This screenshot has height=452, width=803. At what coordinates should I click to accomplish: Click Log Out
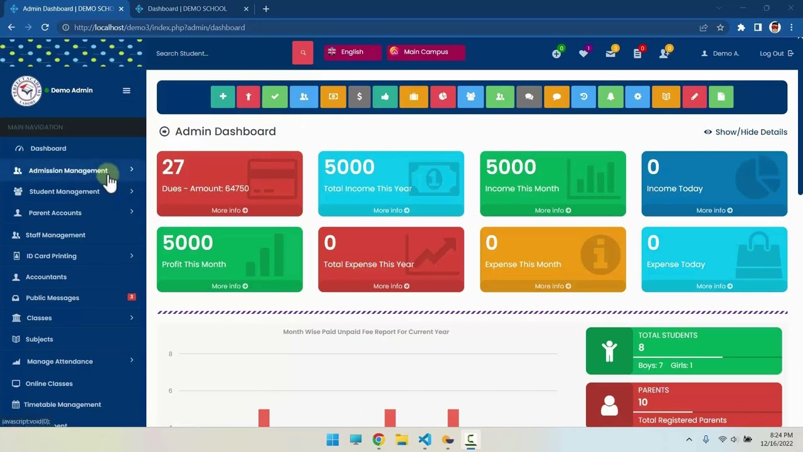point(776,53)
